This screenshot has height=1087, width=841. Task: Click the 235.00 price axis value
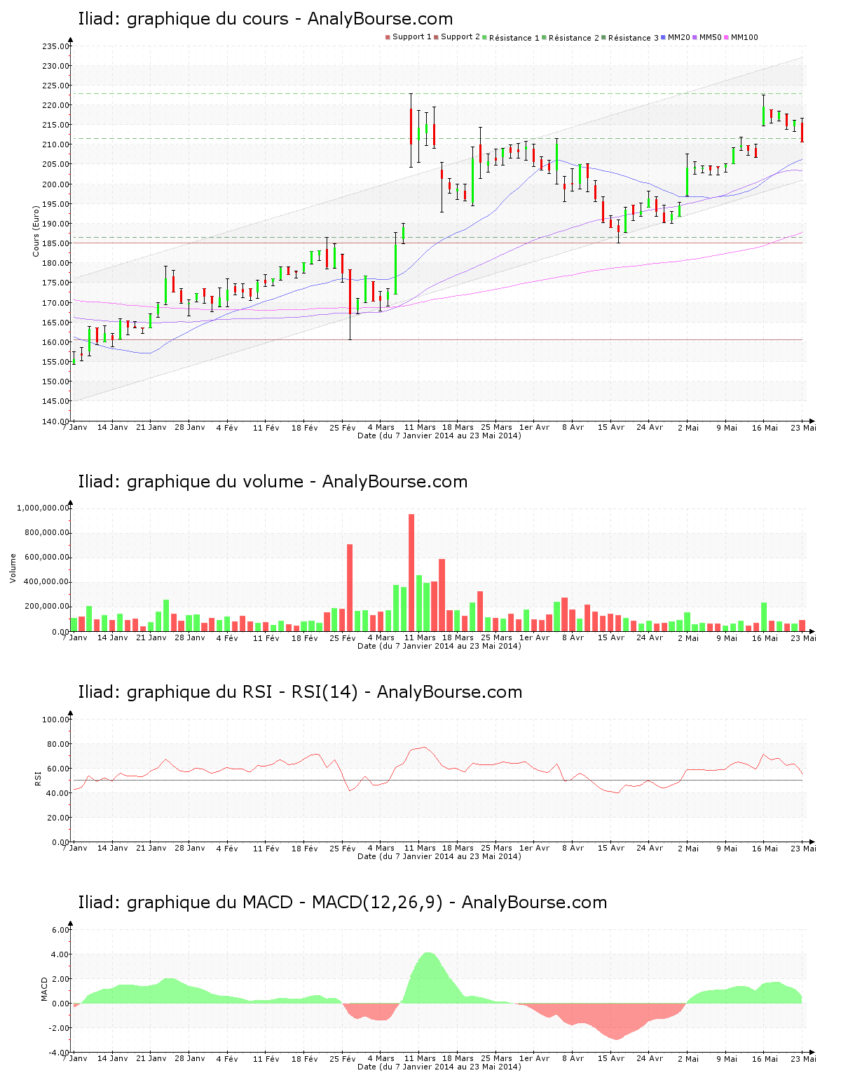pos(55,46)
